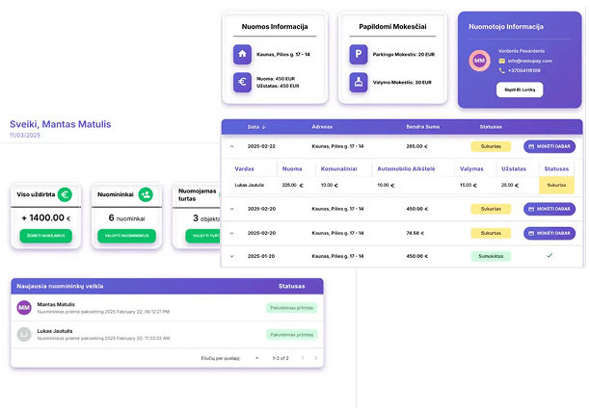Click the cleaning fee icon beside Valymo Mokestis

[x=359, y=82]
